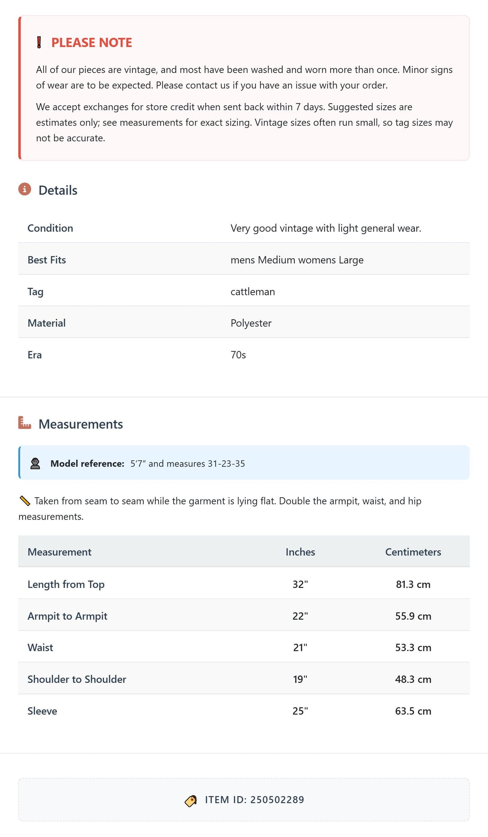Click the price tag icon near Item ID
This screenshot has height=837, width=488.
[x=191, y=800]
